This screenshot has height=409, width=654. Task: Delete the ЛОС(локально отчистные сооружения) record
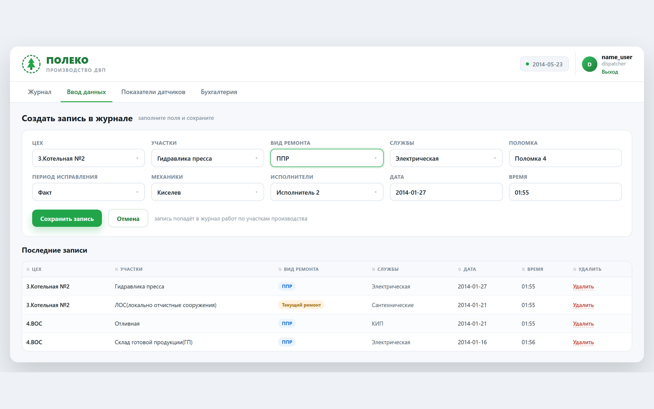(583, 305)
